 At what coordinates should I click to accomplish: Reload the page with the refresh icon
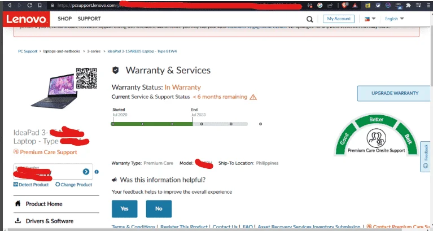29,5
